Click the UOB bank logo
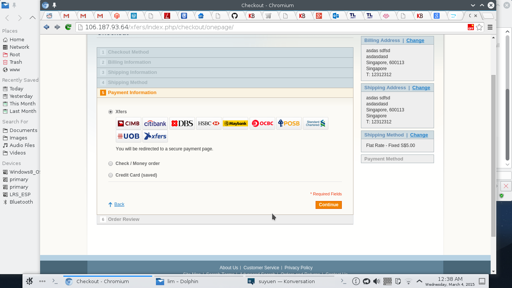This screenshot has width=512, height=288. (x=129, y=136)
